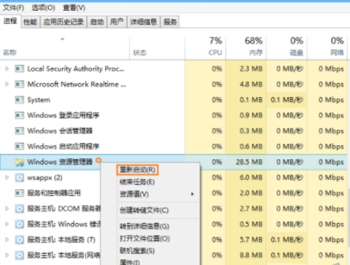Switch to the 用户 tab
The height and width of the screenshot is (265, 350).
(x=116, y=22)
